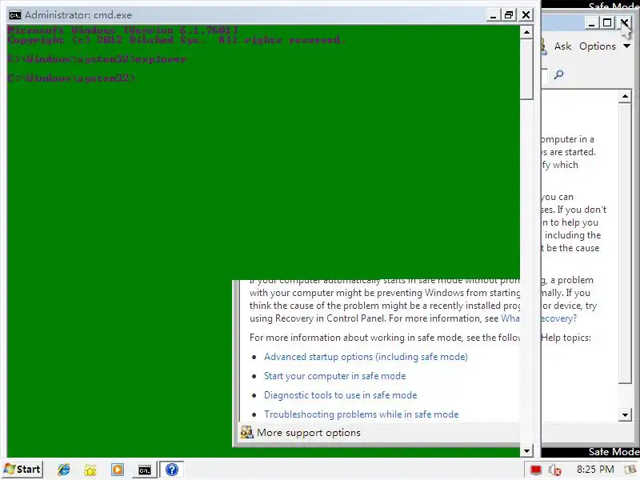640x480 pixels.
Task: Open Diagnostic tools to use in safe mode link
Action: (x=341, y=395)
